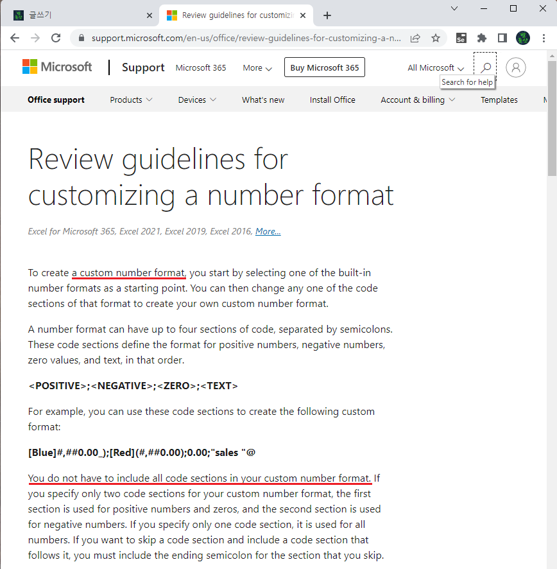Open the Templates menu item
557x569 pixels.
[x=499, y=100]
